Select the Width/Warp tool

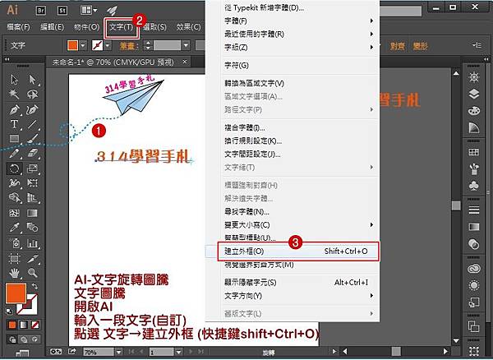(x=14, y=182)
